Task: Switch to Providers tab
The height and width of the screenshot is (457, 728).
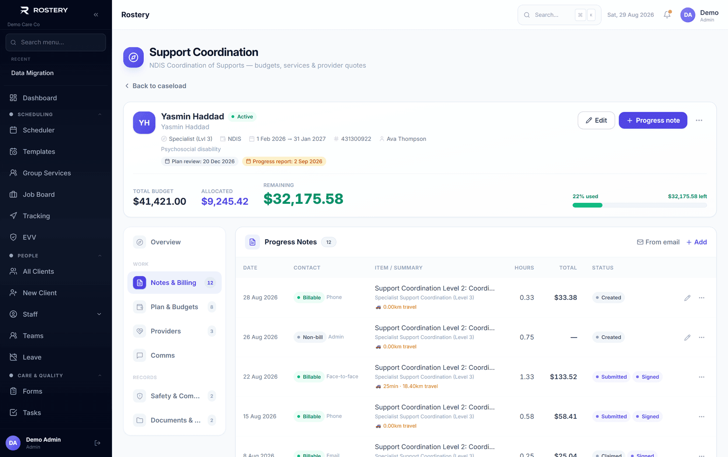Action: point(174,331)
